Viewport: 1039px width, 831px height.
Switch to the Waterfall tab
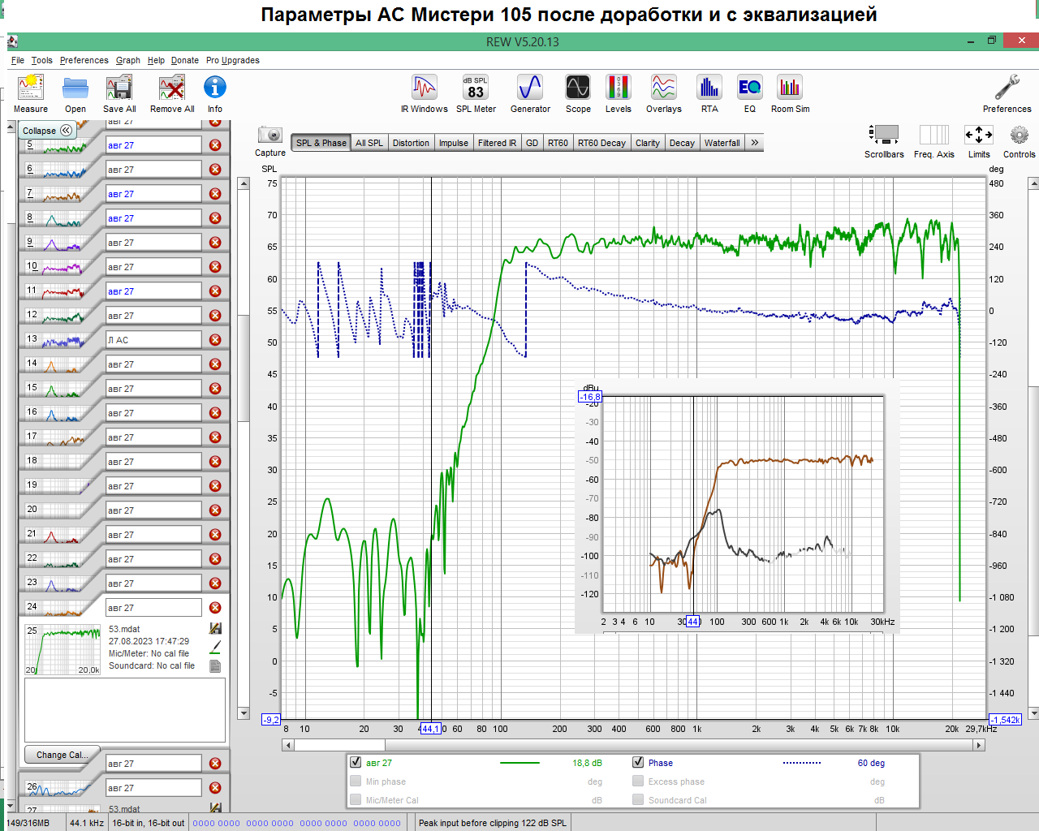click(x=722, y=143)
